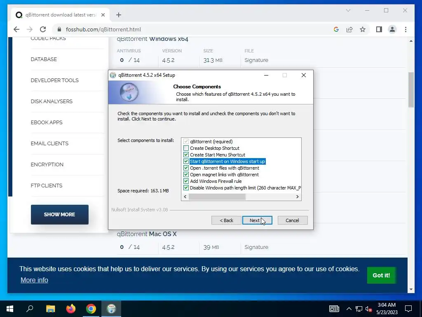Close the qBittorrent download tab
Image resolution: width=422 pixels, height=317 pixels.
click(x=103, y=15)
